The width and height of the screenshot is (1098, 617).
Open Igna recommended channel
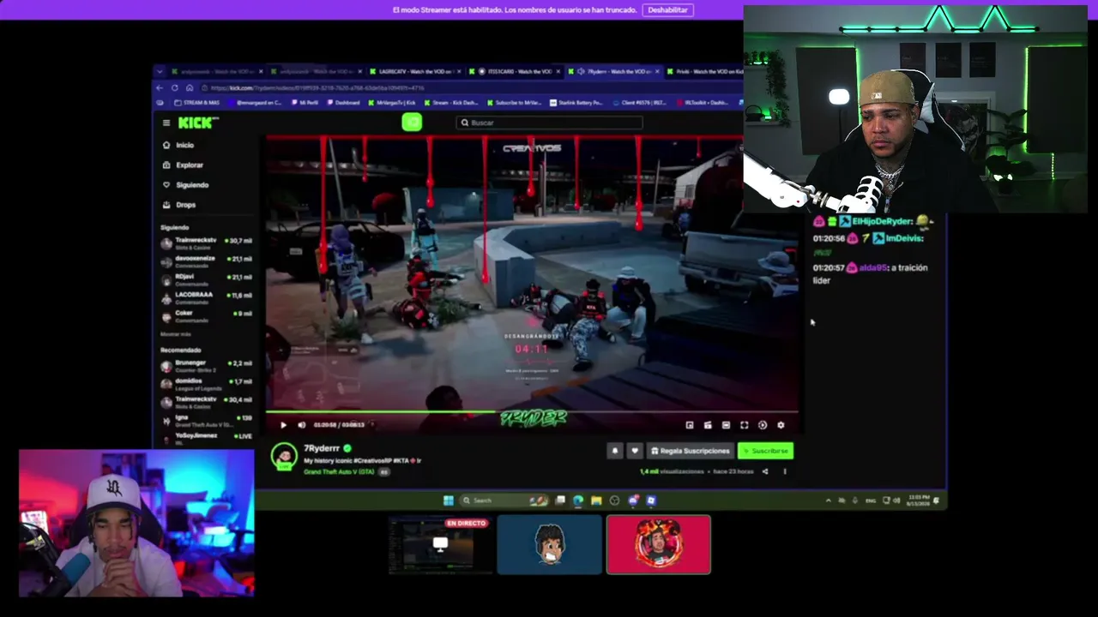tap(206, 419)
